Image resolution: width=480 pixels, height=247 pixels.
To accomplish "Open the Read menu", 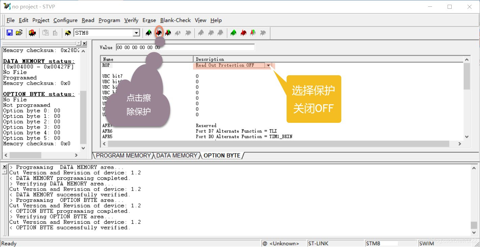I will tap(88, 20).
